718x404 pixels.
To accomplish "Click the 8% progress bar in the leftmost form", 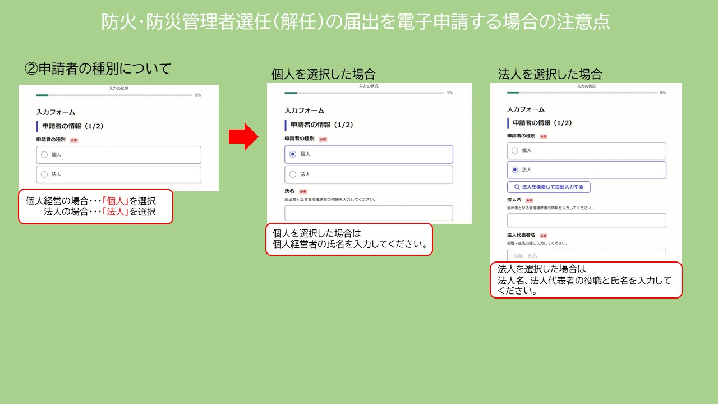I will pos(114,95).
